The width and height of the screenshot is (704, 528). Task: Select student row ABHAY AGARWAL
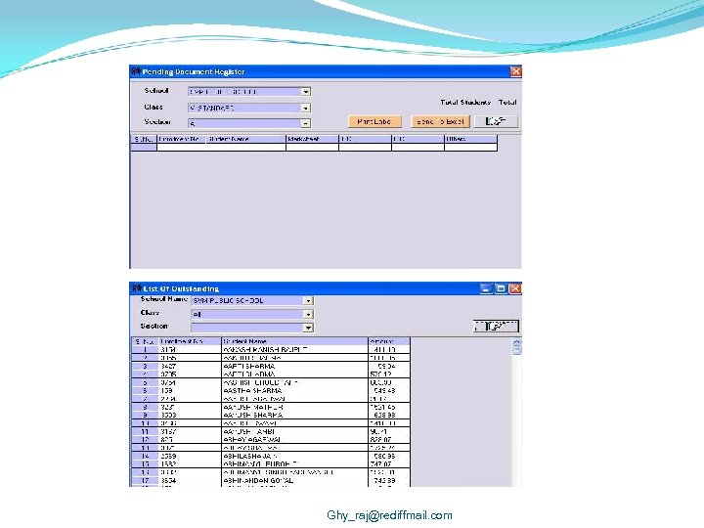pos(271,440)
